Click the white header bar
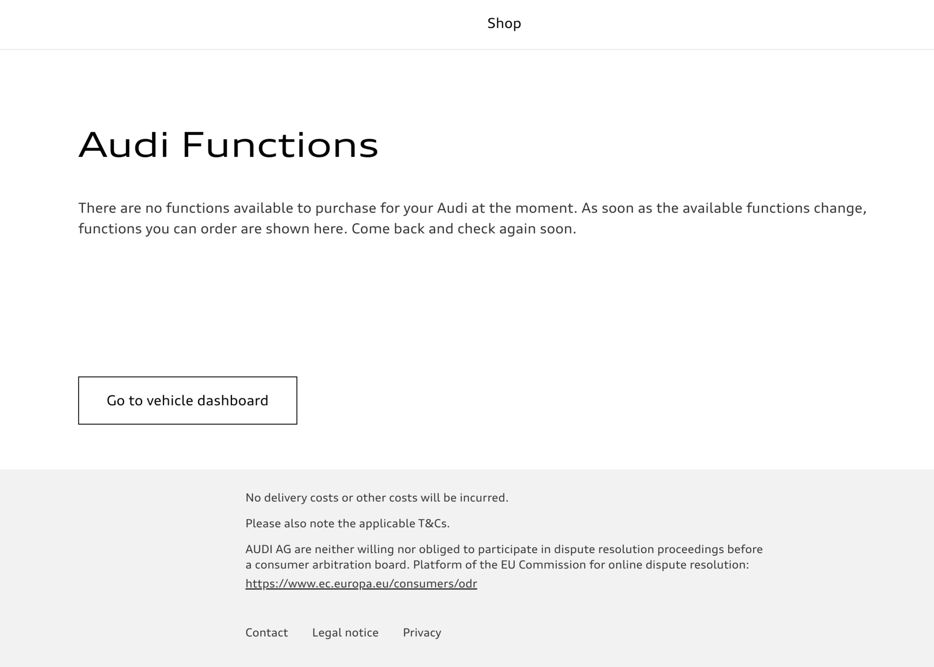This screenshot has width=934, height=667. click(233, 23)
